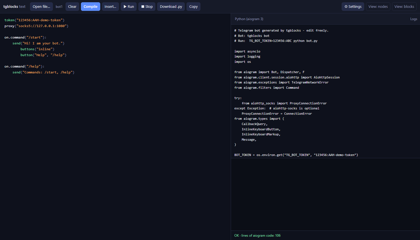Place cursor on the token line
The height and width of the screenshot is (240, 420).
(34, 20)
